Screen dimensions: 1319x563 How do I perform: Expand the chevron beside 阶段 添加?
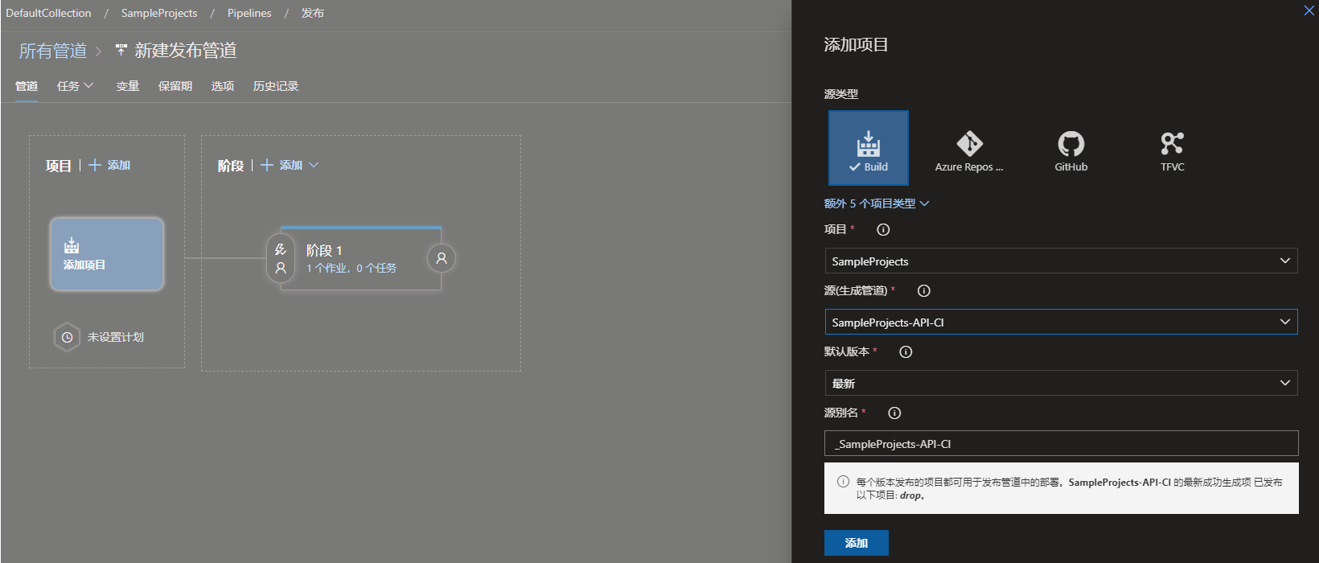pyautogui.click(x=314, y=165)
